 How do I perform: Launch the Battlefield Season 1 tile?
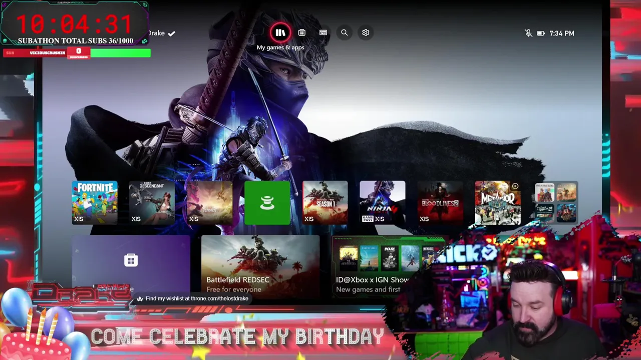325,203
